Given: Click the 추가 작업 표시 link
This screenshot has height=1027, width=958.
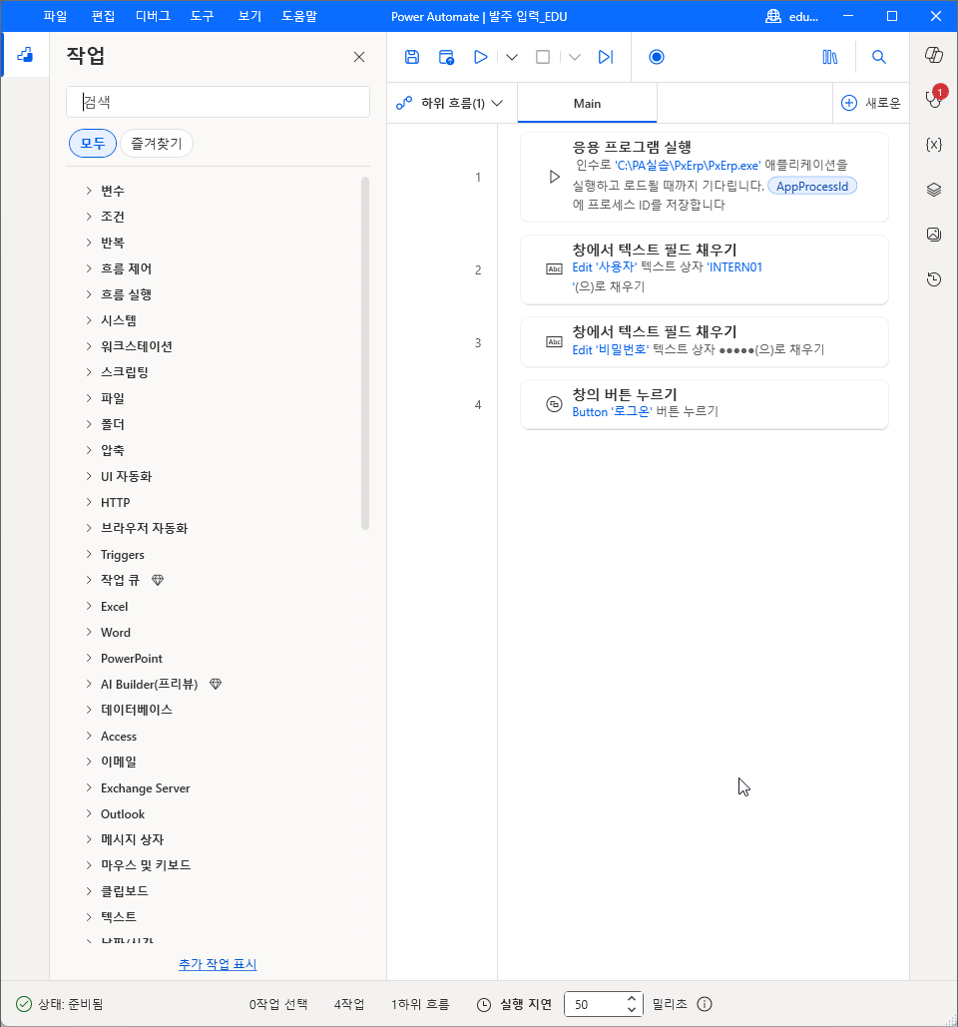Looking at the screenshot, I should (x=219, y=965).
